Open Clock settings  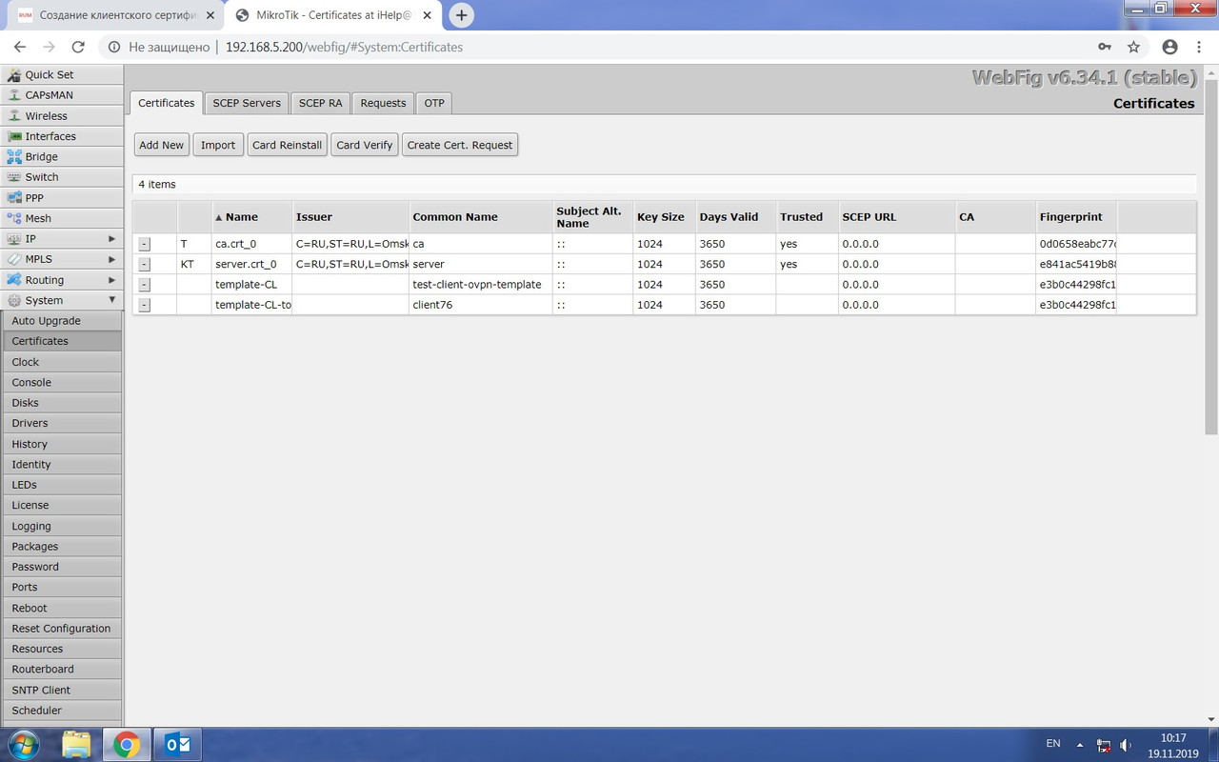click(61, 362)
